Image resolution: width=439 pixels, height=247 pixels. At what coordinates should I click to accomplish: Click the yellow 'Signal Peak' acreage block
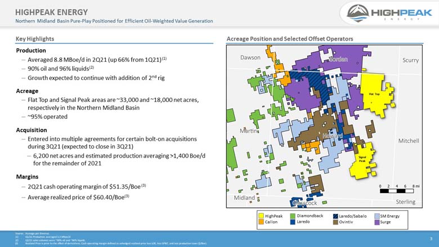pos(362,161)
